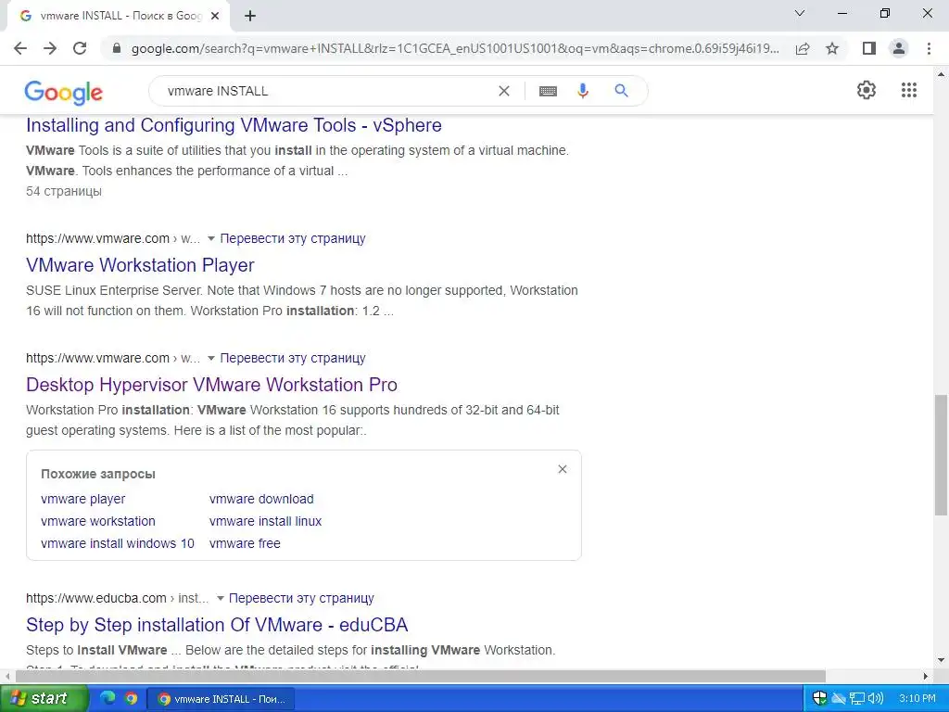Open VMware Workstation Player result

point(140,265)
